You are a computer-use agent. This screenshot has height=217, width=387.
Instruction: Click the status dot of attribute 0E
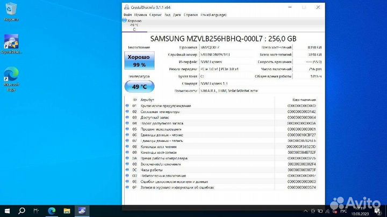click(127, 181)
